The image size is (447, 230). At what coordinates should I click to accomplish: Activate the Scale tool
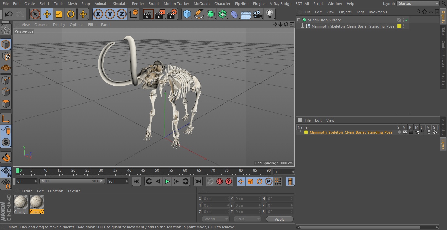pos(59,14)
